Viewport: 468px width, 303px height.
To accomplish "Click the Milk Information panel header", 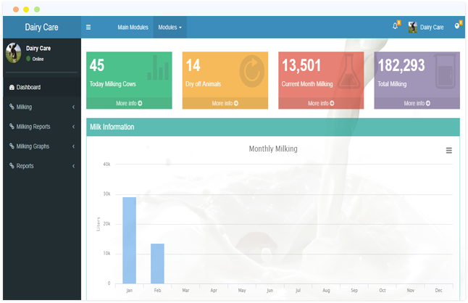I will pos(273,127).
